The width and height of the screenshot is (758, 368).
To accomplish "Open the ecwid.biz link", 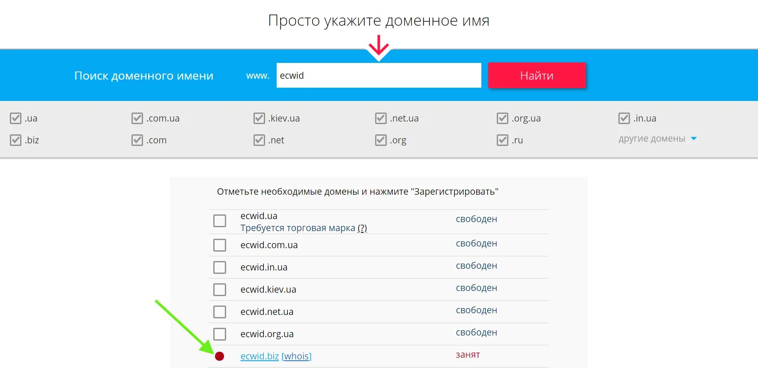I will tap(260, 356).
